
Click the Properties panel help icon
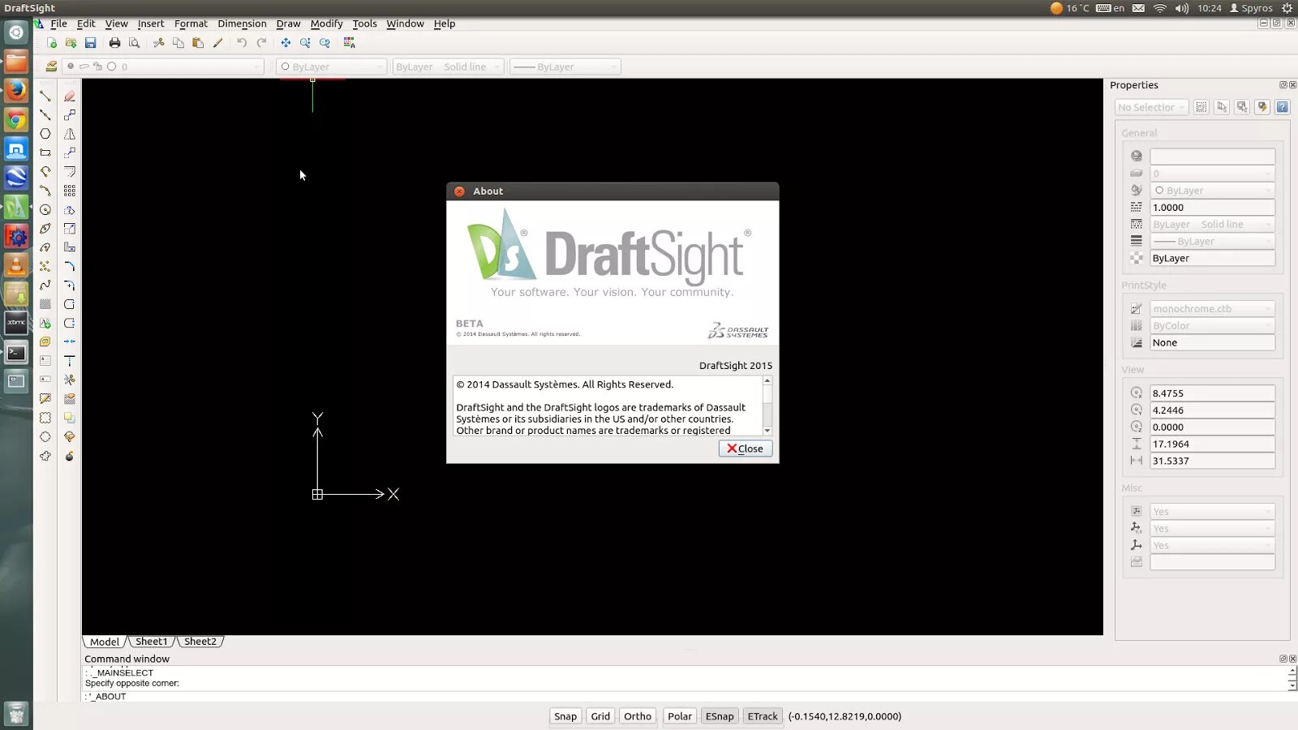tap(1283, 107)
